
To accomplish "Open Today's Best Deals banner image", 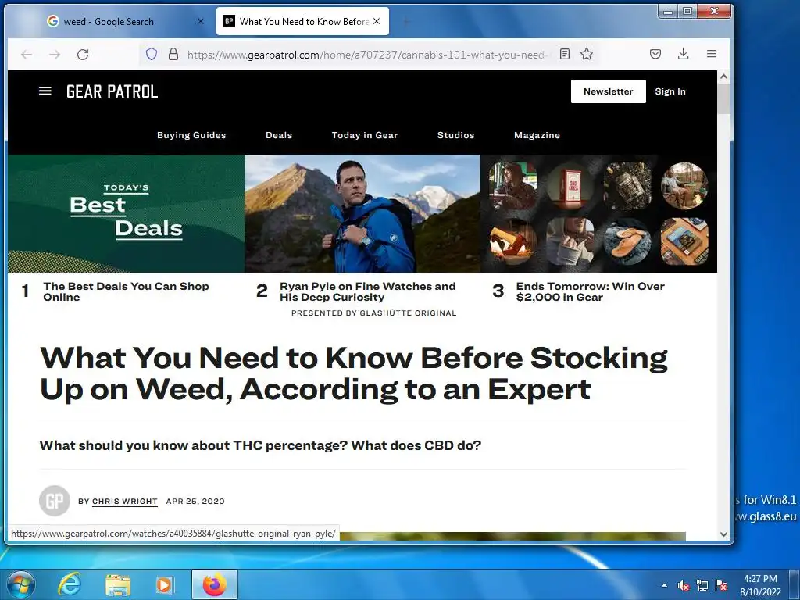I will 126,213.
